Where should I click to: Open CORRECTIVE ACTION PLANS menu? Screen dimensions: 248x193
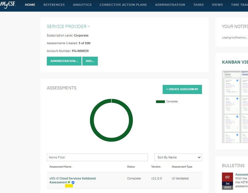pos(123,5)
